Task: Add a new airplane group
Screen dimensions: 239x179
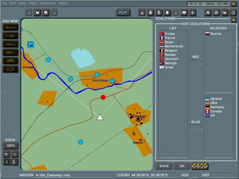Action: coord(10,27)
